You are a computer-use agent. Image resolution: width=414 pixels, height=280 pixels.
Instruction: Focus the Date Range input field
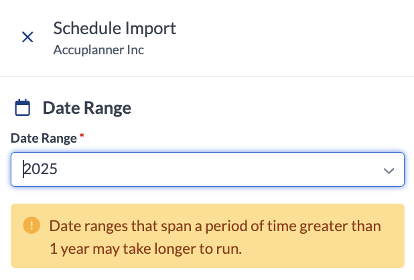[x=201, y=169]
